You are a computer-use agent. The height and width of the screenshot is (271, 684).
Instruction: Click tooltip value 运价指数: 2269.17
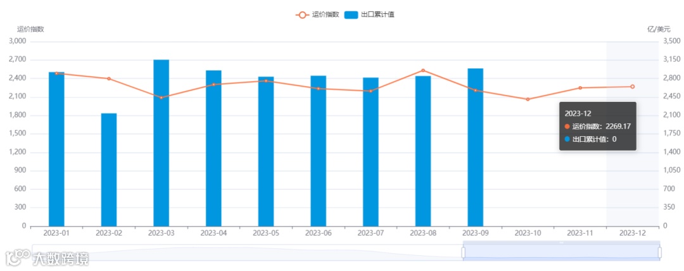(598, 126)
